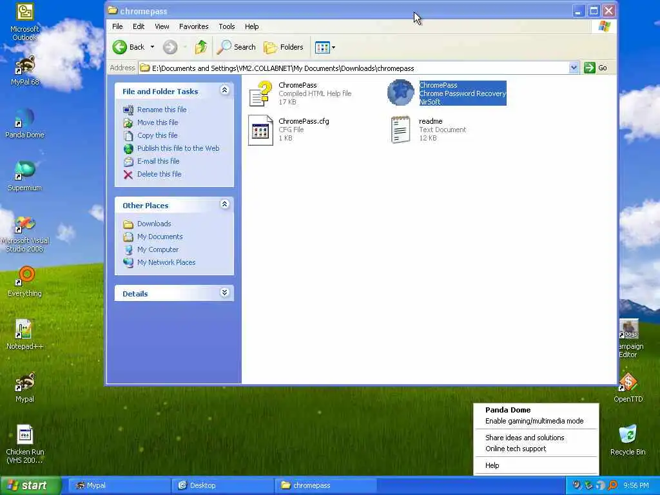Choose Online tech support
Screen dimensions: 660x495
[x=516, y=449]
